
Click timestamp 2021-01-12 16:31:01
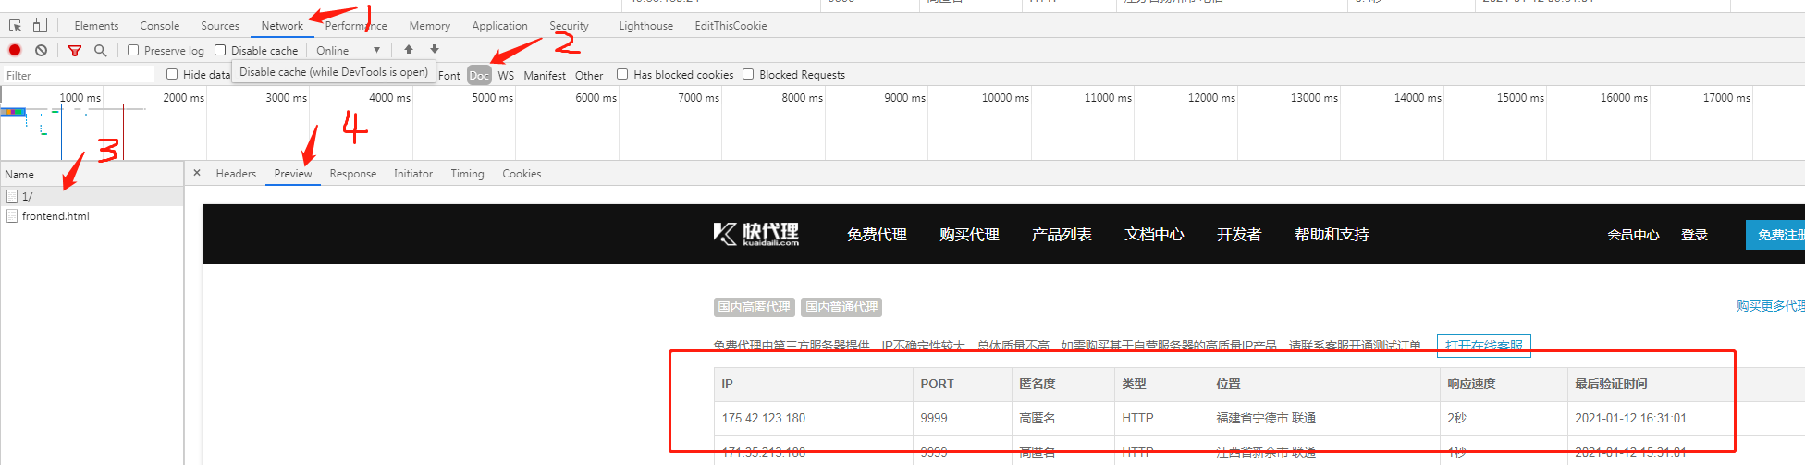click(x=1630, y=418)
